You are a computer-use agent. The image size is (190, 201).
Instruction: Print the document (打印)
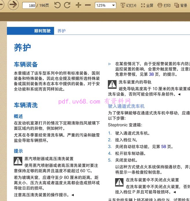pyautogui.click(x=164, y=5)
